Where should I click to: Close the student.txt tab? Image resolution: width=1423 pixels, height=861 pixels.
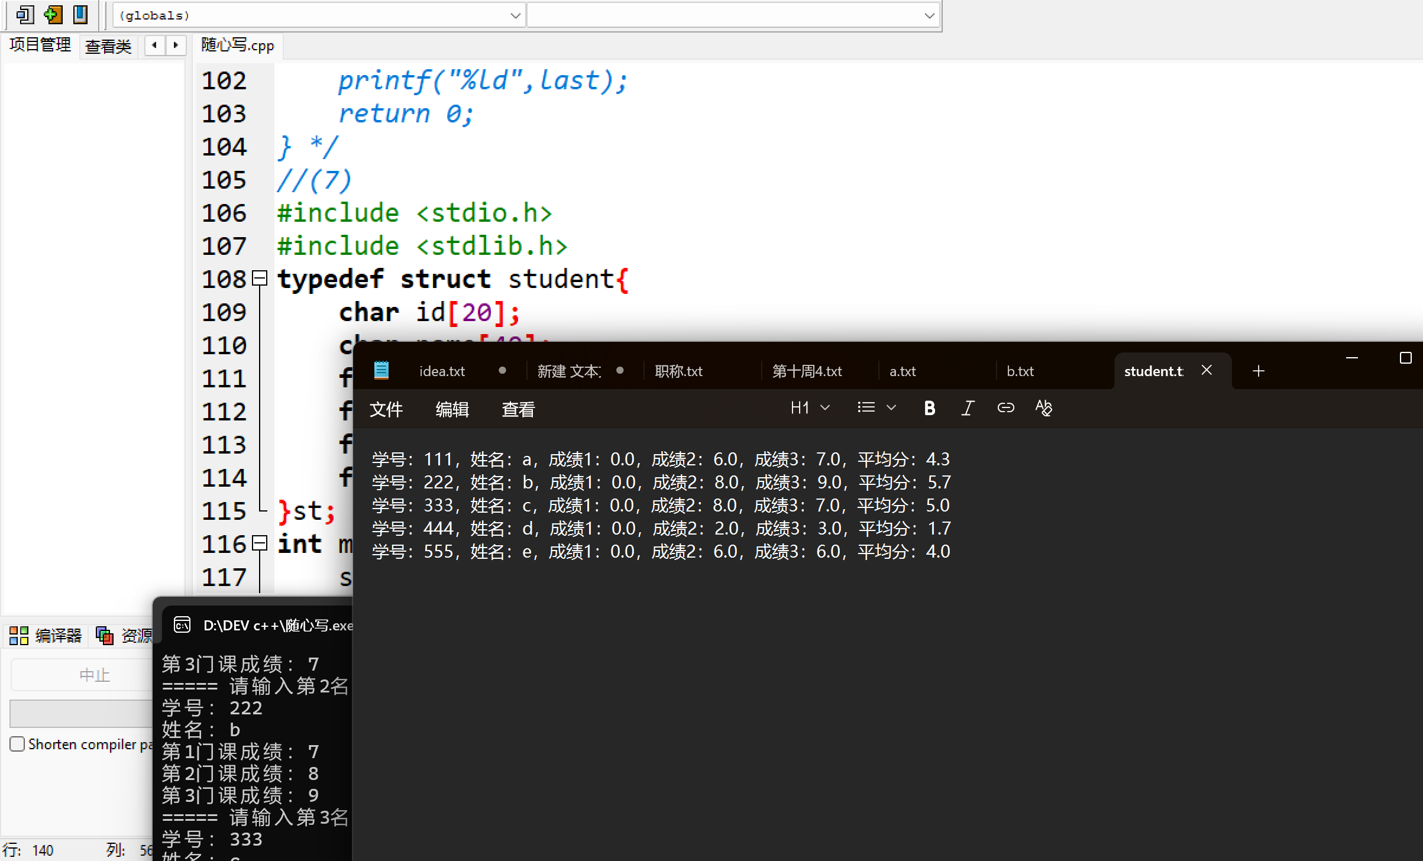pyautogui.click(x=1207, y=370)
